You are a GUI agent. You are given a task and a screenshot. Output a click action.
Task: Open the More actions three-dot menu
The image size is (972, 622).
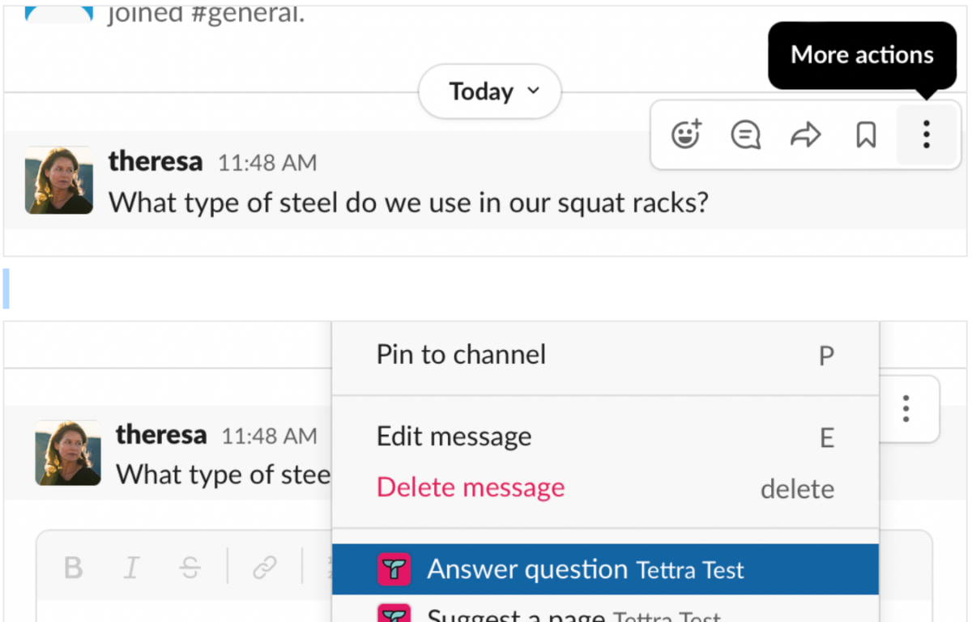coord(926,135)
